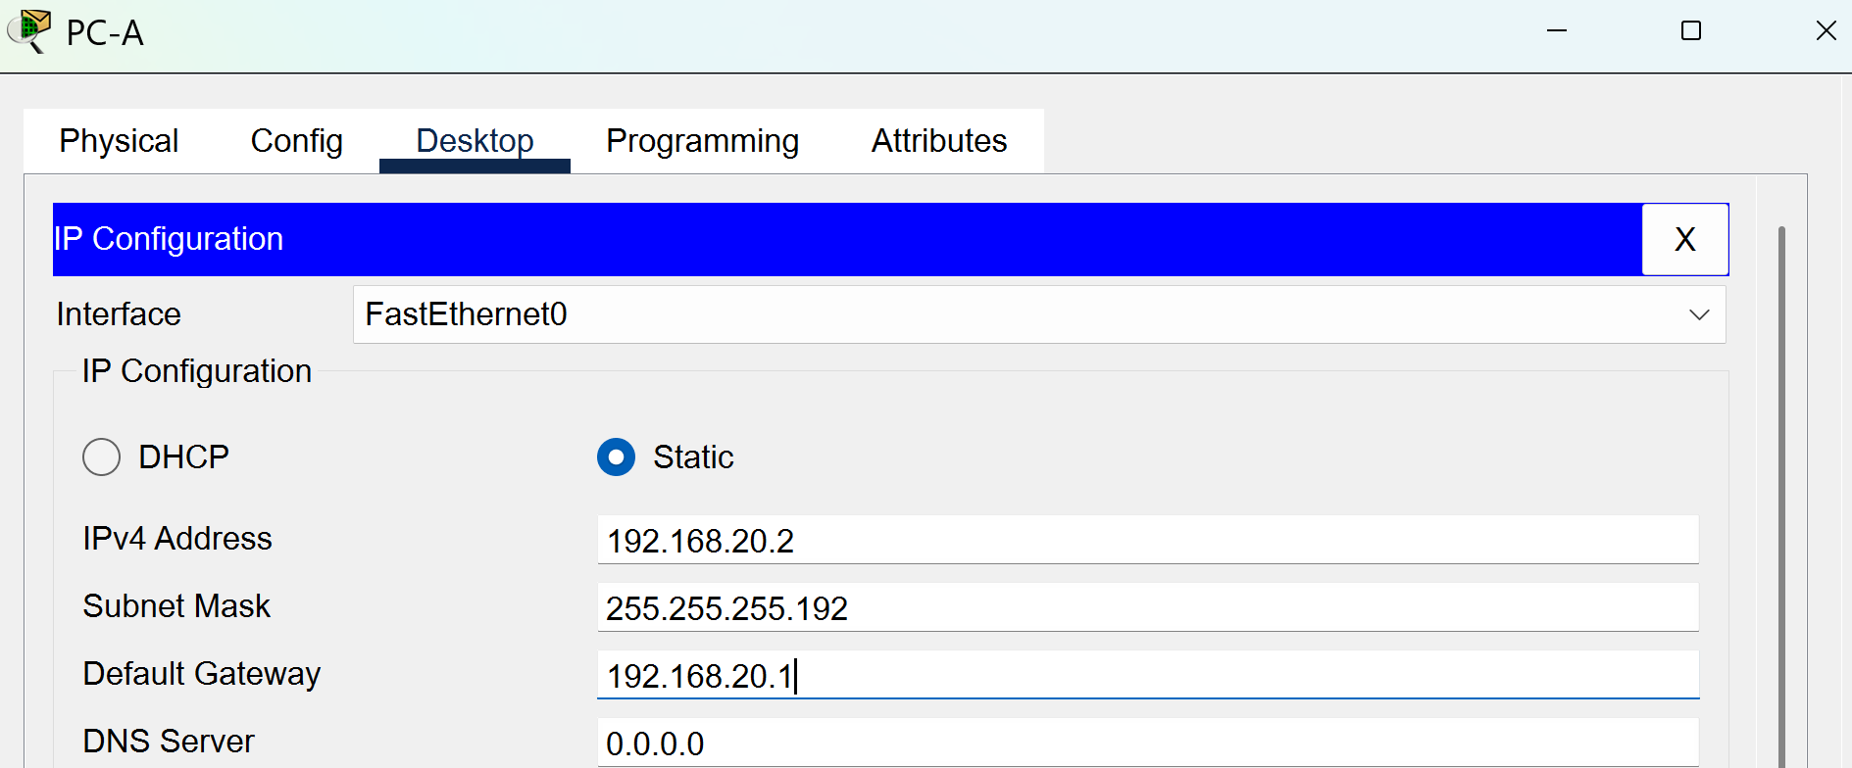
Task: Click the Packet Tracer app icon beside PC-A
Action: [x=29, y=31]
